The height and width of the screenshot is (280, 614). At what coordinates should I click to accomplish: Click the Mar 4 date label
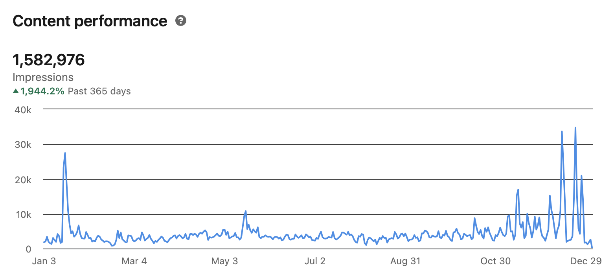coord(134,261)
